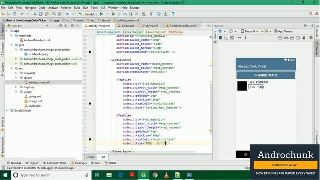Expand the drawable folder
The height and width of the screenshot is (180, 320).
click(x=16, y=73)
